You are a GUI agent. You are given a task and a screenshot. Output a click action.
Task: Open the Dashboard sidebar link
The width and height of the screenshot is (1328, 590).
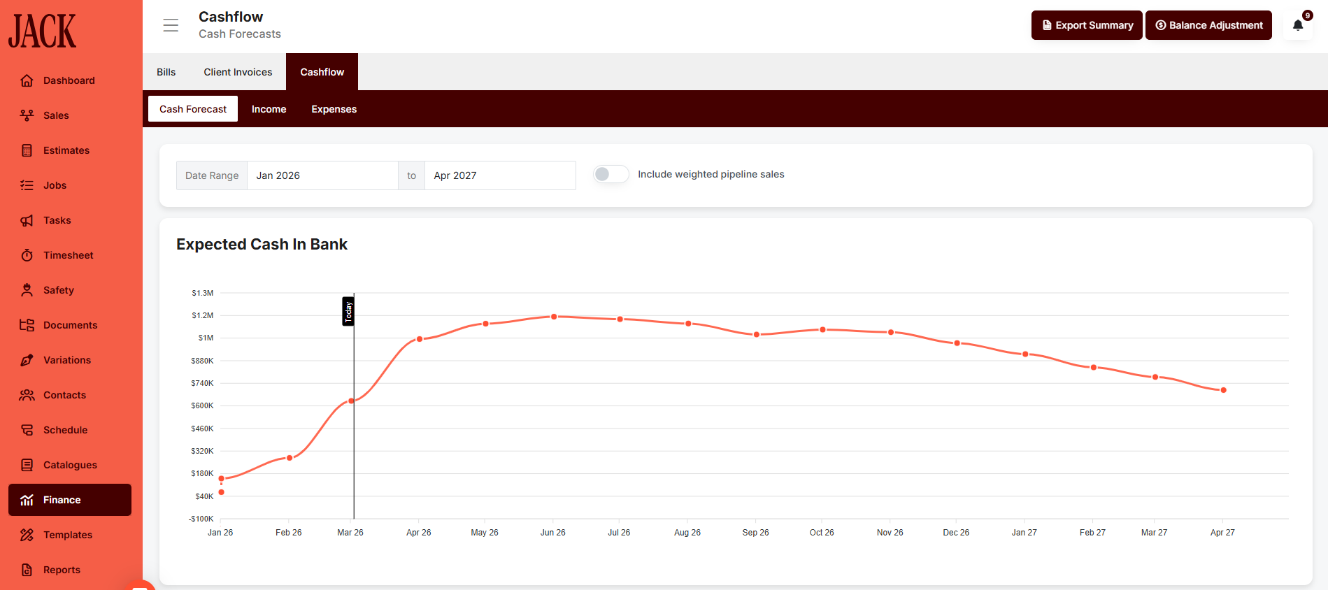pyautogui.click(x=69, y=80)
